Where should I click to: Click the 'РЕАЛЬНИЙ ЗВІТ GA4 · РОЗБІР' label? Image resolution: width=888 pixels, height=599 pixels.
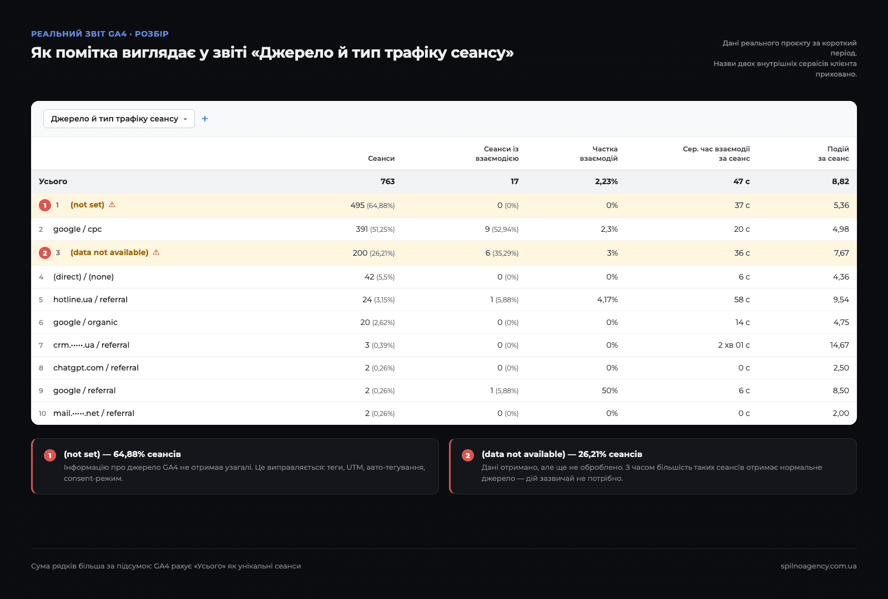tap(100, 34)
